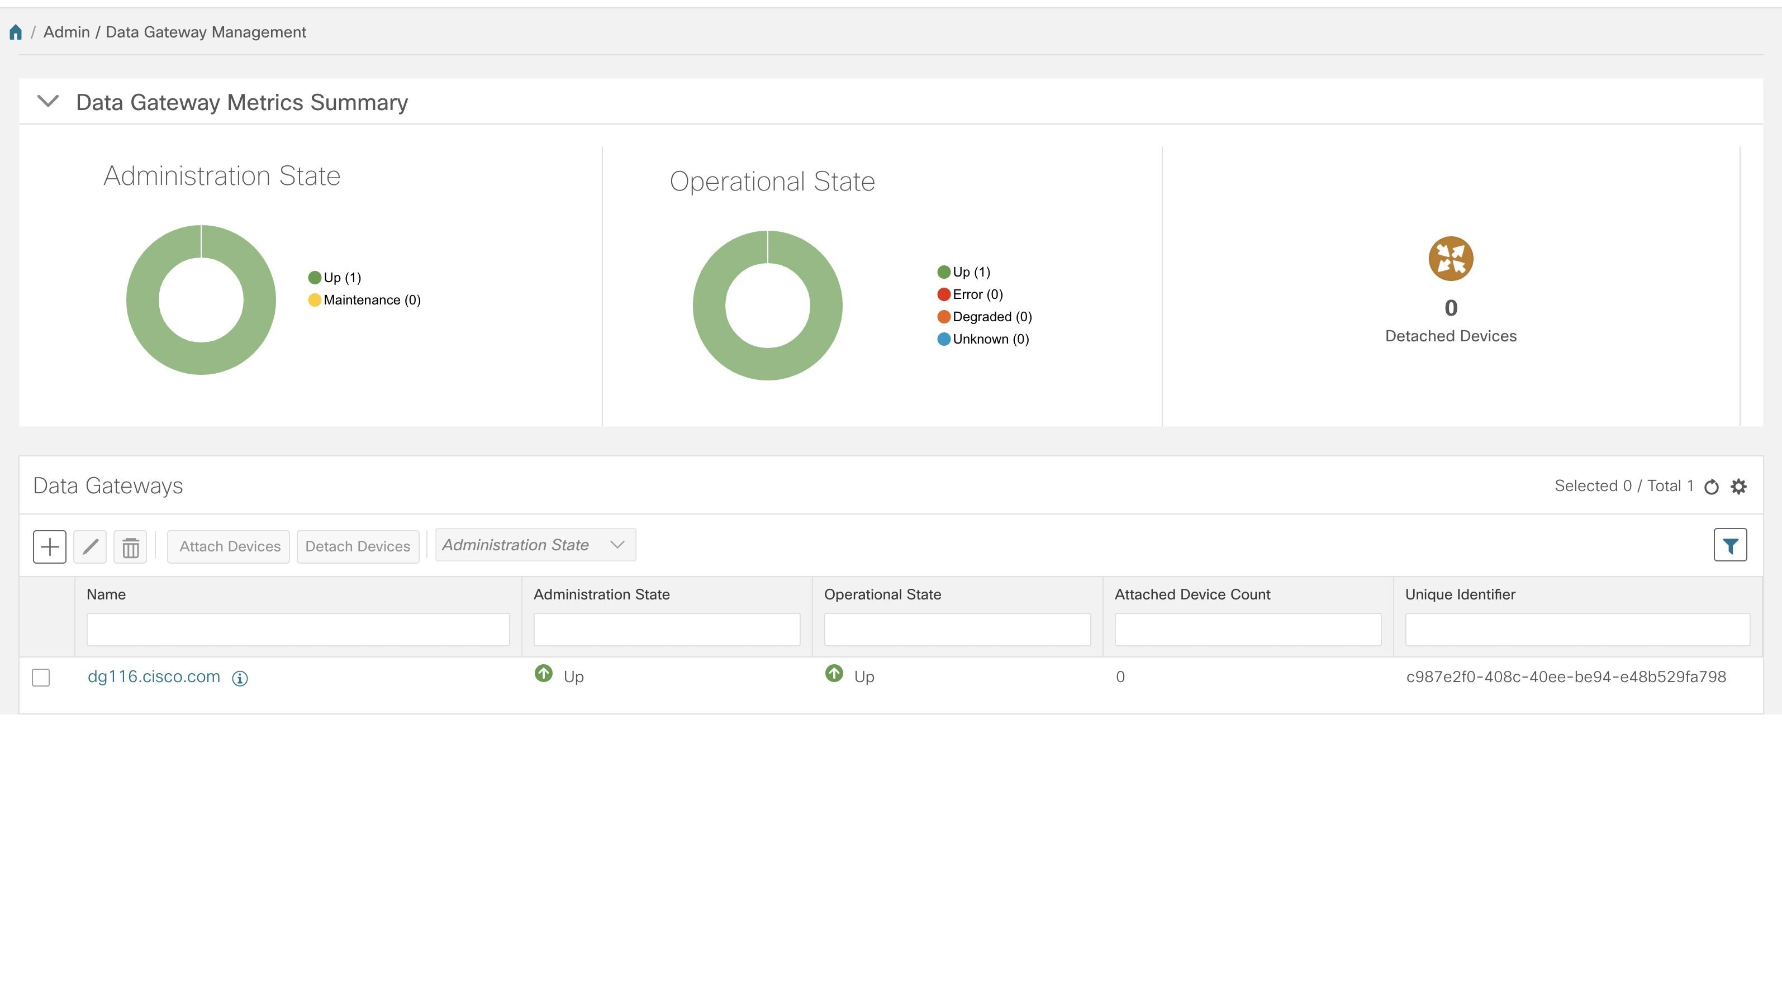
Task: Click the Attach Devices button
Action: [x=229, y=546]
